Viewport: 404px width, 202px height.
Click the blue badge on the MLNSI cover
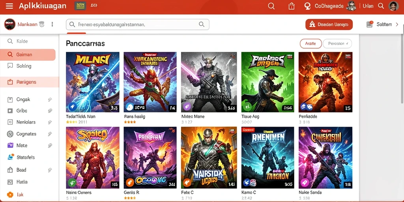click(x=73, y=106)
